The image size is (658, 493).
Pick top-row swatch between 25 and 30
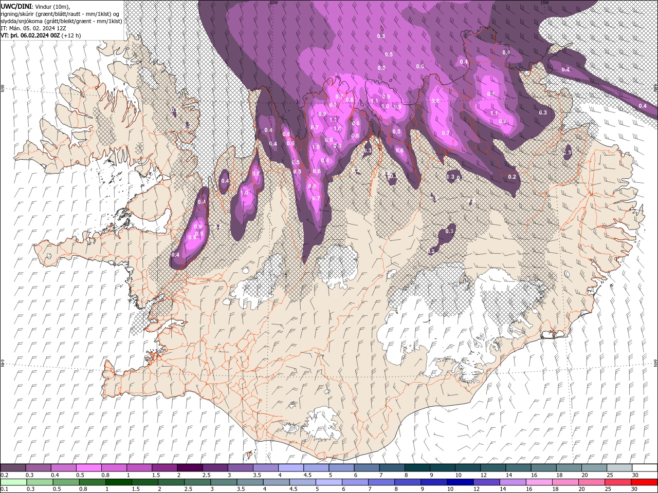(x=619, y=468)
